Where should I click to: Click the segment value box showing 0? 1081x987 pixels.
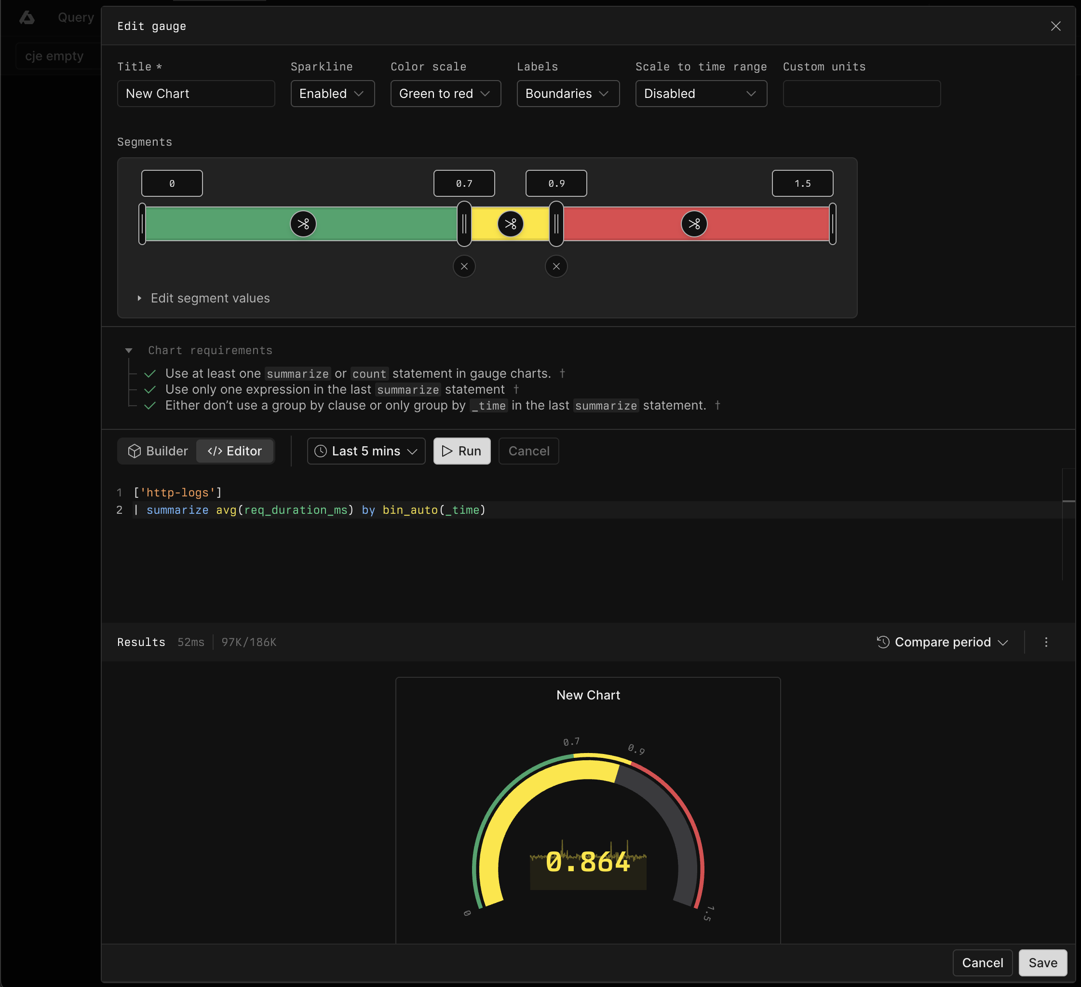tap(172, 183)
